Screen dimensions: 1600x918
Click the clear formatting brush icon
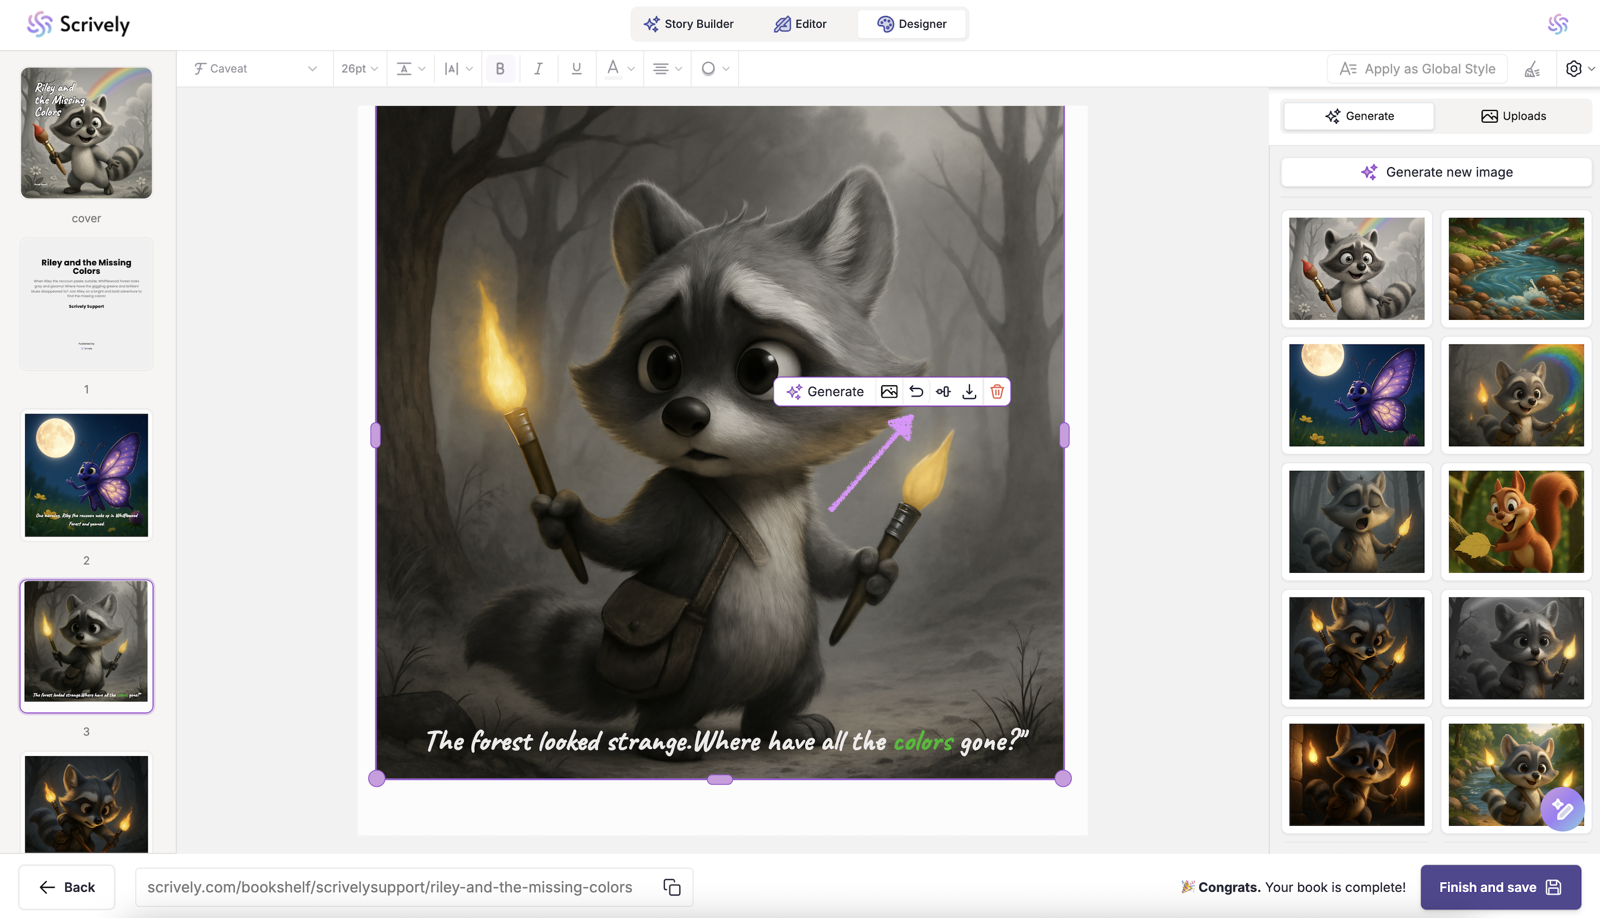pyautogui.click(x=1532, y=69)
